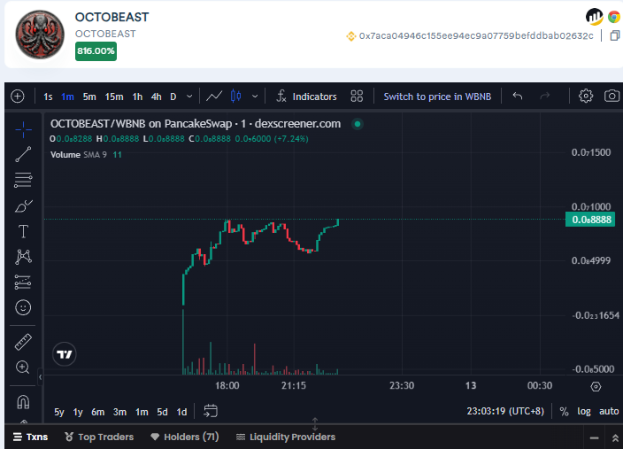
Task: Set date range to 6m
Action: click(97, 412)
